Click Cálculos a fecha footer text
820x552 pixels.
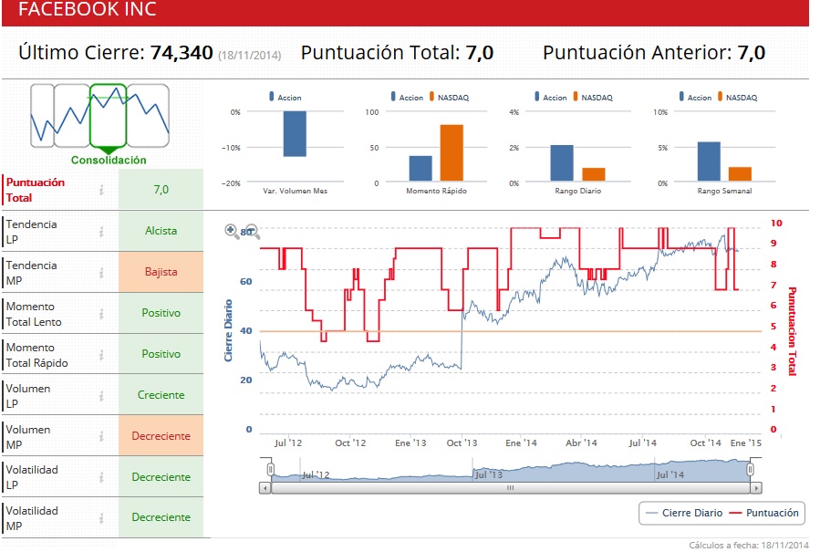click(x=748, y=546)
